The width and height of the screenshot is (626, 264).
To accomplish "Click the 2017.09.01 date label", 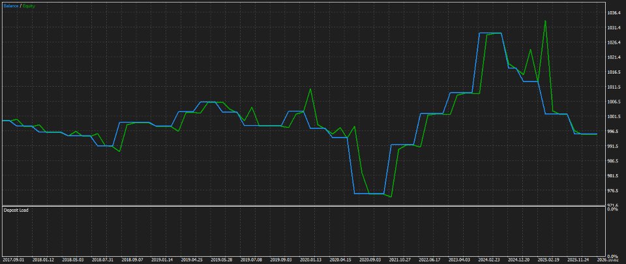I will (13, 259).
